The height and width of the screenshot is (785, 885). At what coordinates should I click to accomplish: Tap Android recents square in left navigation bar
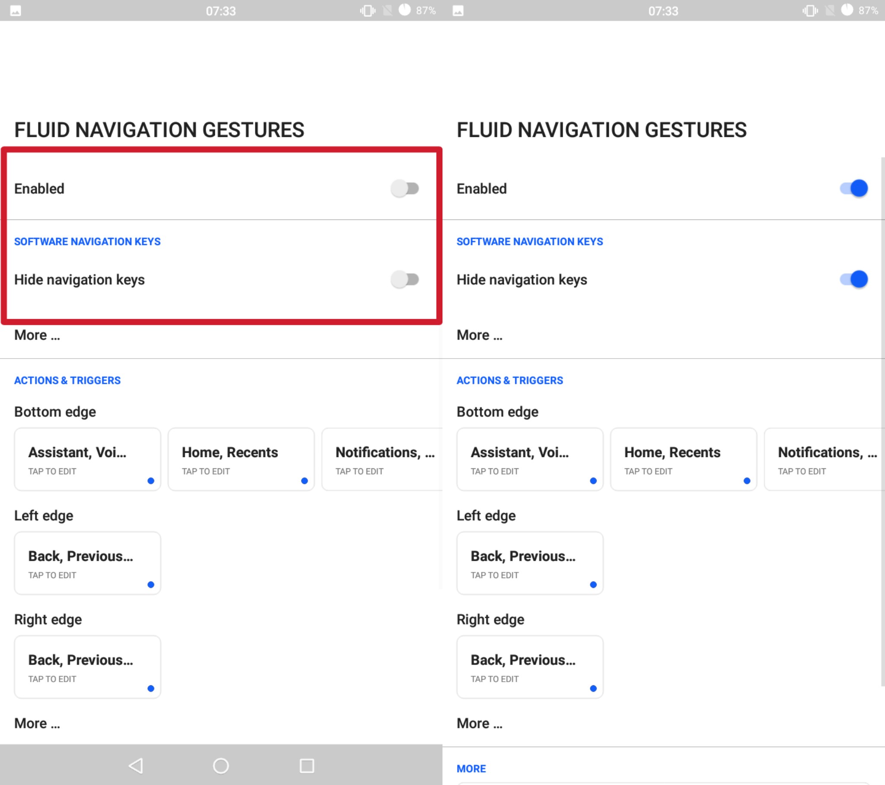click(x=307, y=766)
